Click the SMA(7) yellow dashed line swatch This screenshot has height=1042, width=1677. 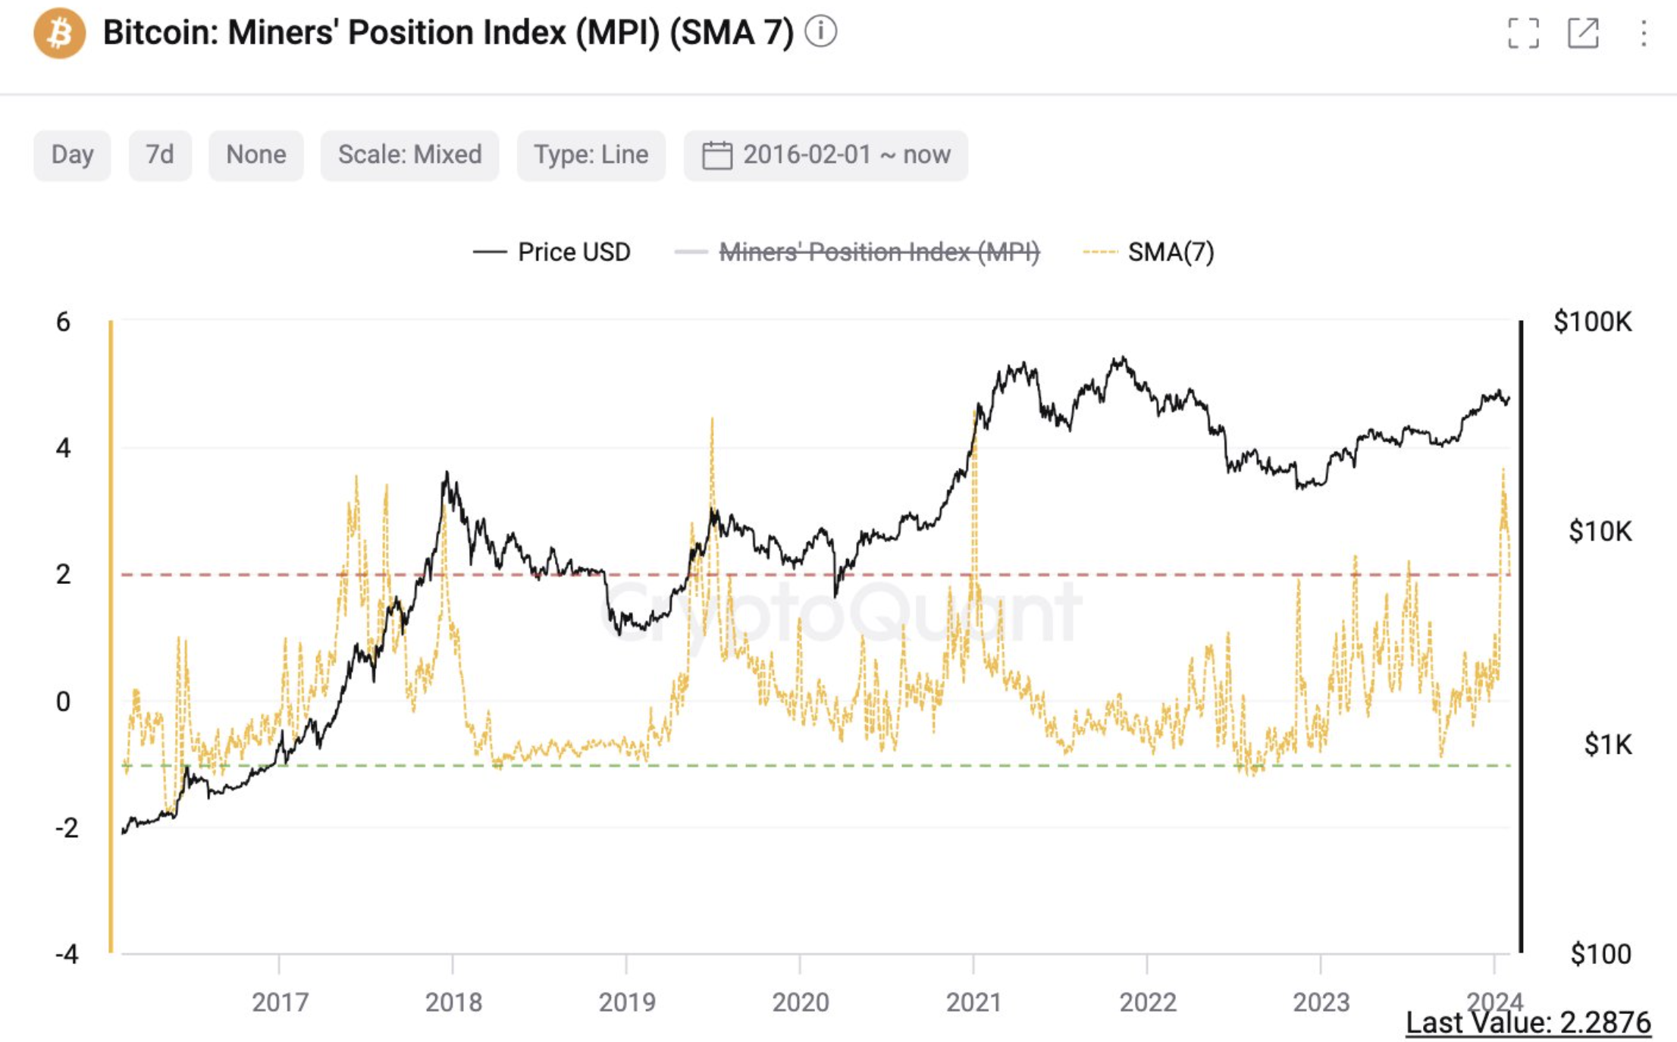(x=1100, y=252)
